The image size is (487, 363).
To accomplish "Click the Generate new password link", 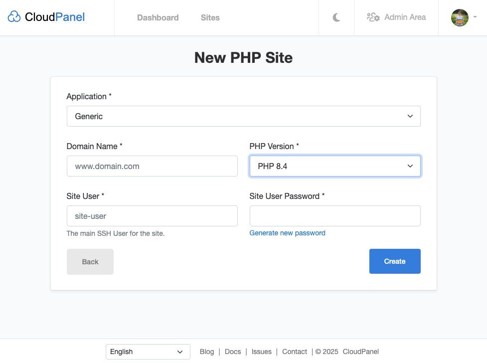I will 287,233.
